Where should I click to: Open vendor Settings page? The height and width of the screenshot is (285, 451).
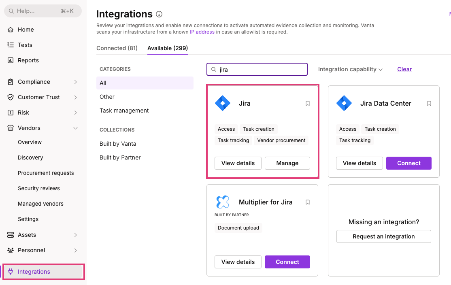(28, 219)
